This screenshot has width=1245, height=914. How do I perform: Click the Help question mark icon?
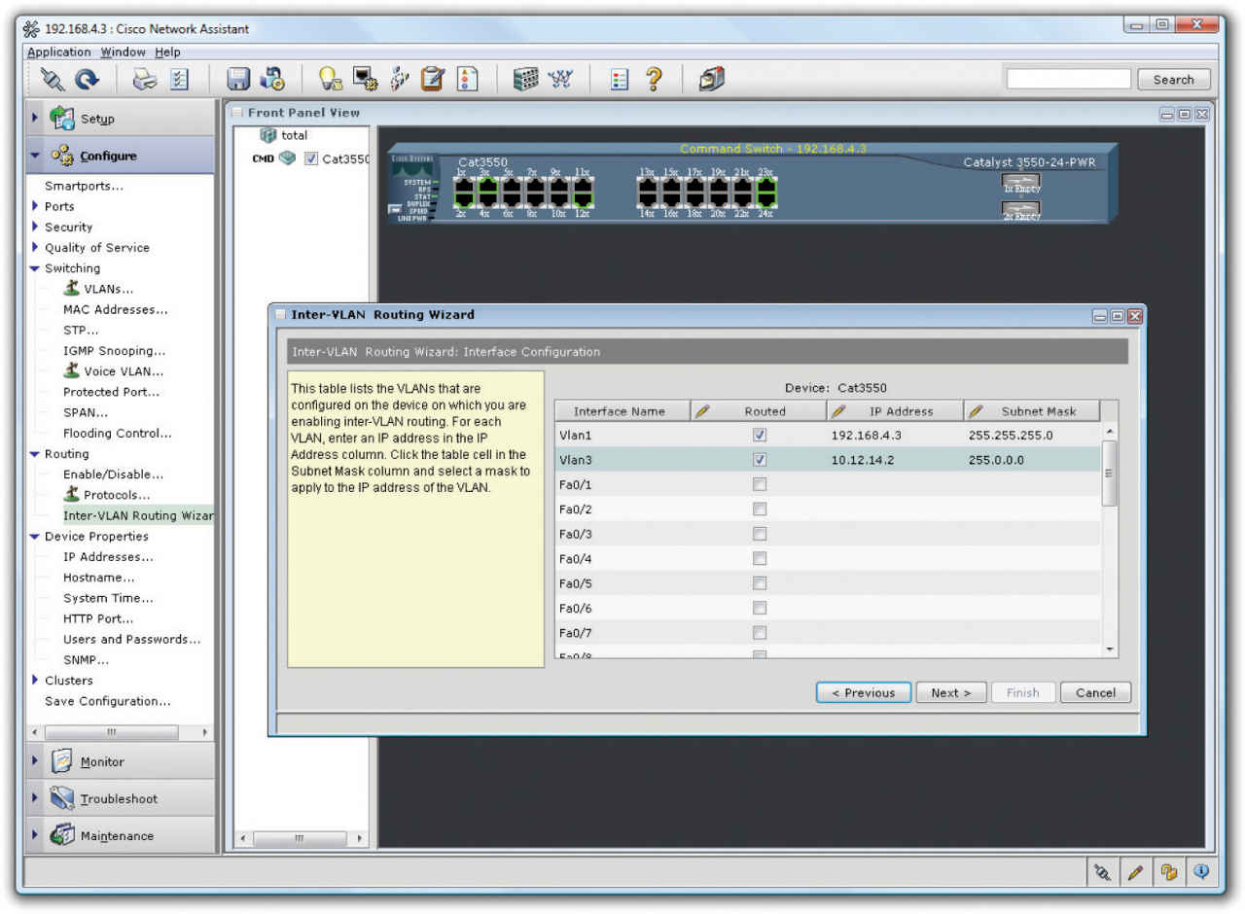pos(654,80)
